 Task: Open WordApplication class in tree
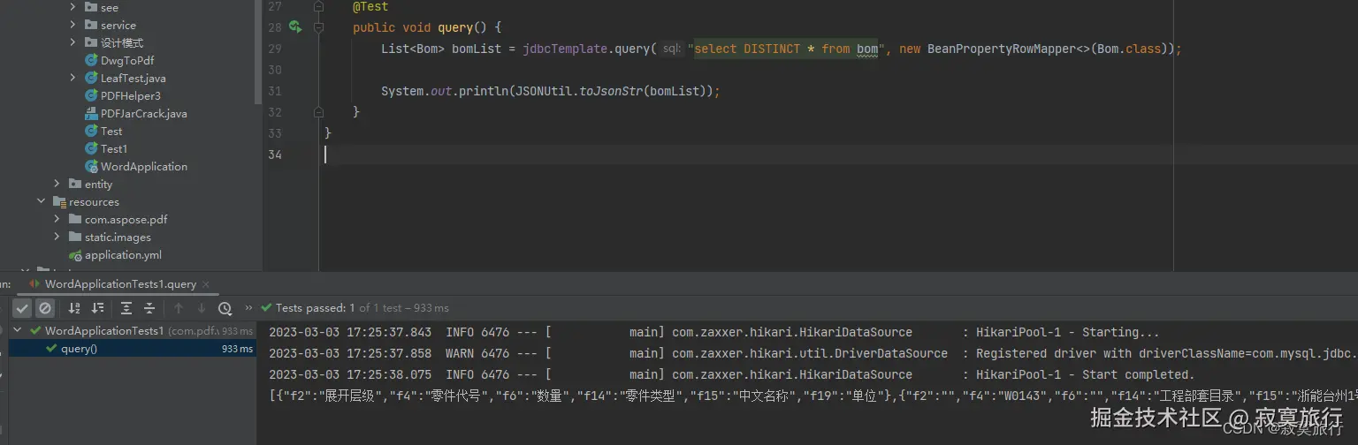[144, 166]
